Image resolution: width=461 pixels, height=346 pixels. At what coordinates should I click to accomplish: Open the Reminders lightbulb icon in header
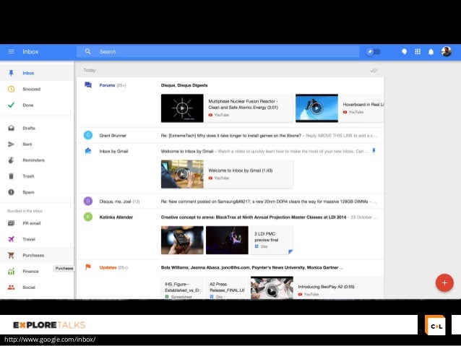[404, 52]
